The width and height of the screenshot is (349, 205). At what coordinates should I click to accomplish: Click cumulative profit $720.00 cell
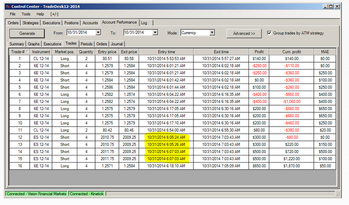(x=292, y=152)
